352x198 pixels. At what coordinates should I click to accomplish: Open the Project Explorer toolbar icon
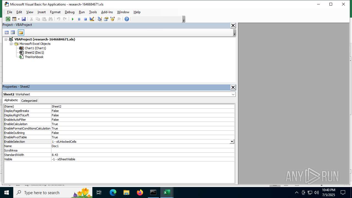pyautogui.click(x=100, y=19)
